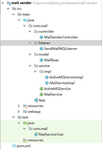This screenshot has height=150, width=102.
Task: Select the webapp folder label
Action: tap(34, 112)
